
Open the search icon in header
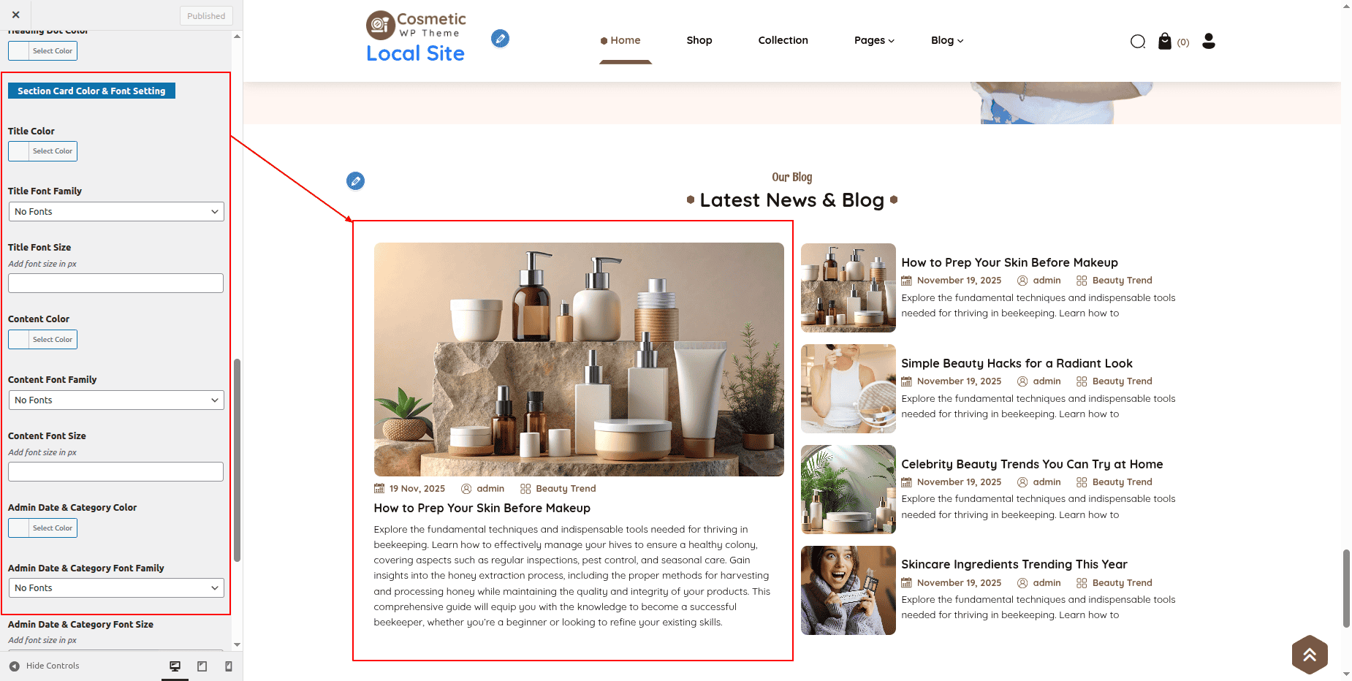[x=1137, y=42]
